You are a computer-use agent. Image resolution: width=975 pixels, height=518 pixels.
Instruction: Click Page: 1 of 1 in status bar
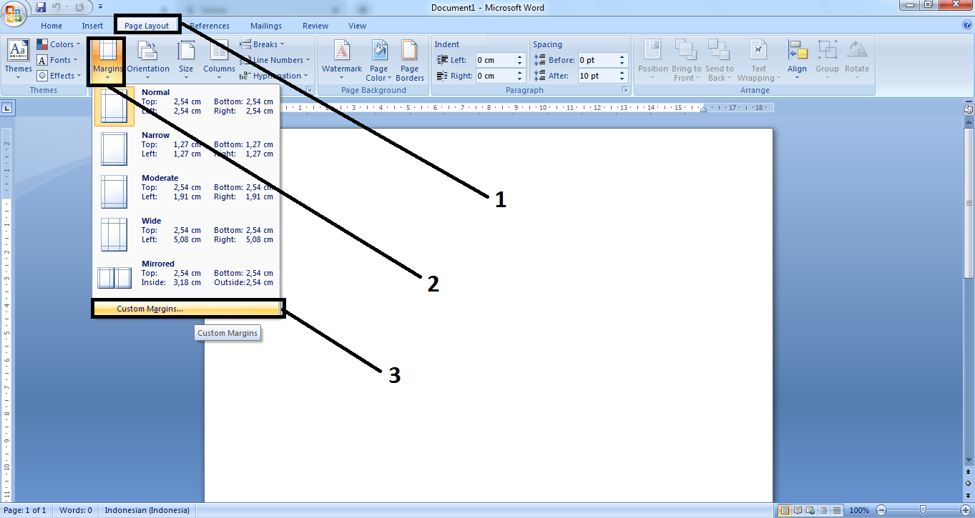25,511
